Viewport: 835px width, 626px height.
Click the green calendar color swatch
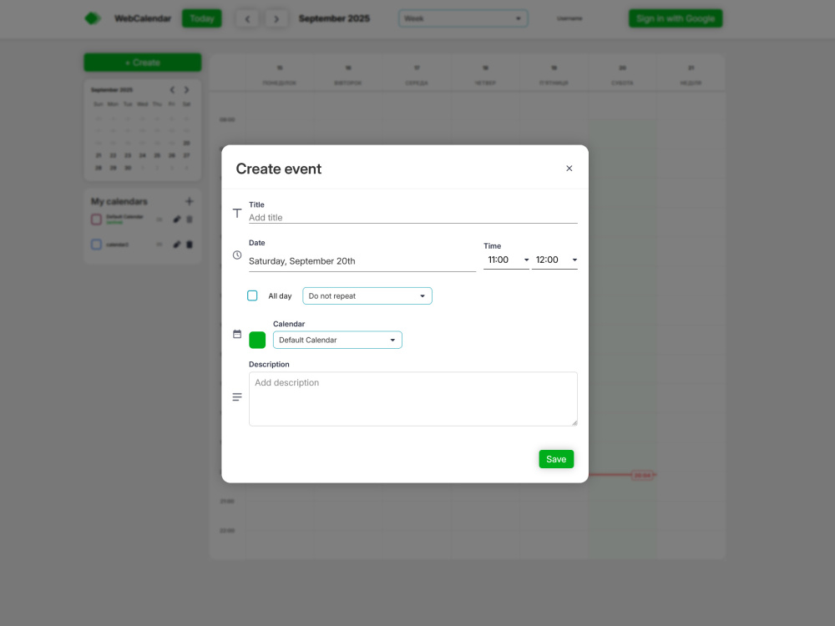pyautogui.click(x=257, y=340)
